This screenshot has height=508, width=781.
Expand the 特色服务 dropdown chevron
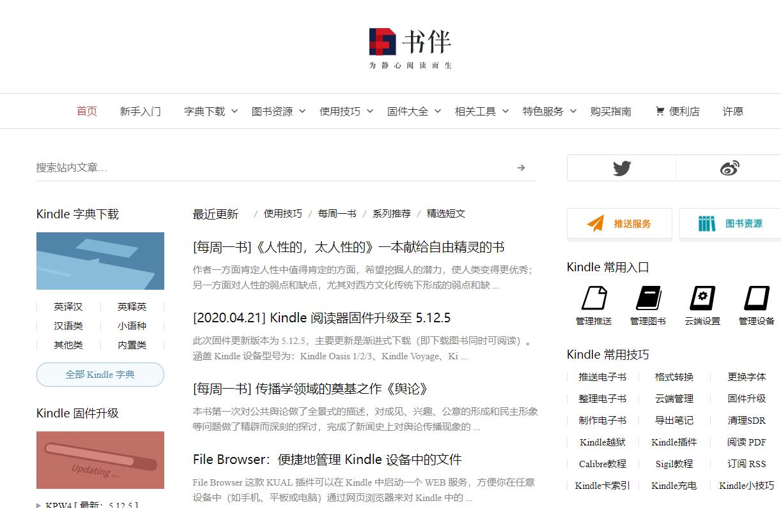(573, 111)
